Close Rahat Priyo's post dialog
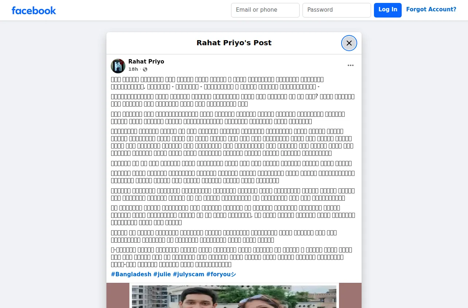 click(349, 43)
